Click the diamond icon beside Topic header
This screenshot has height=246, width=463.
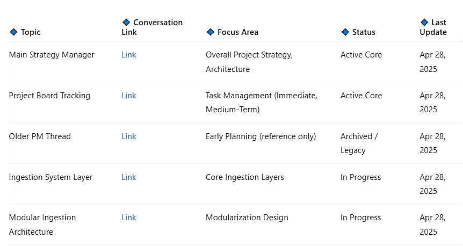[13, 32]
